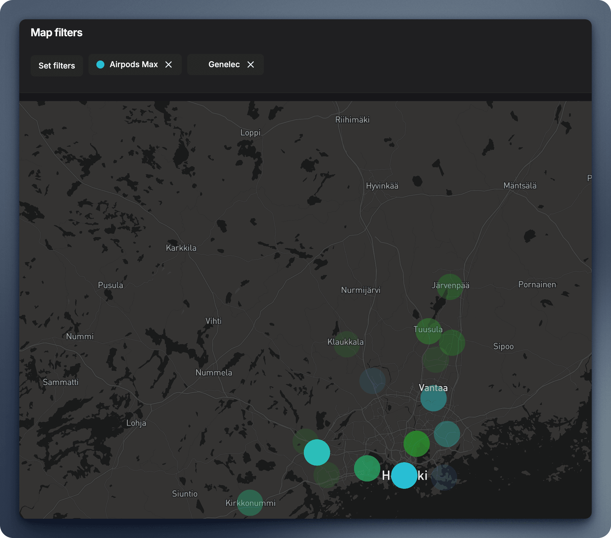Click the bright green marker north of Helsinki
The width and height of the screenshot is (611, 538).
416,444
